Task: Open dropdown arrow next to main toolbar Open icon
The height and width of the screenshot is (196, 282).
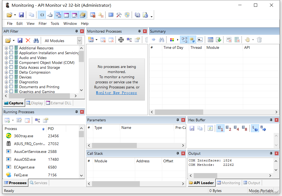Action: [x=15, y=15]
